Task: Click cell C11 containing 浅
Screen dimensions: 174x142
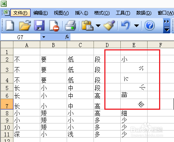Action: (x=80, y=134)
